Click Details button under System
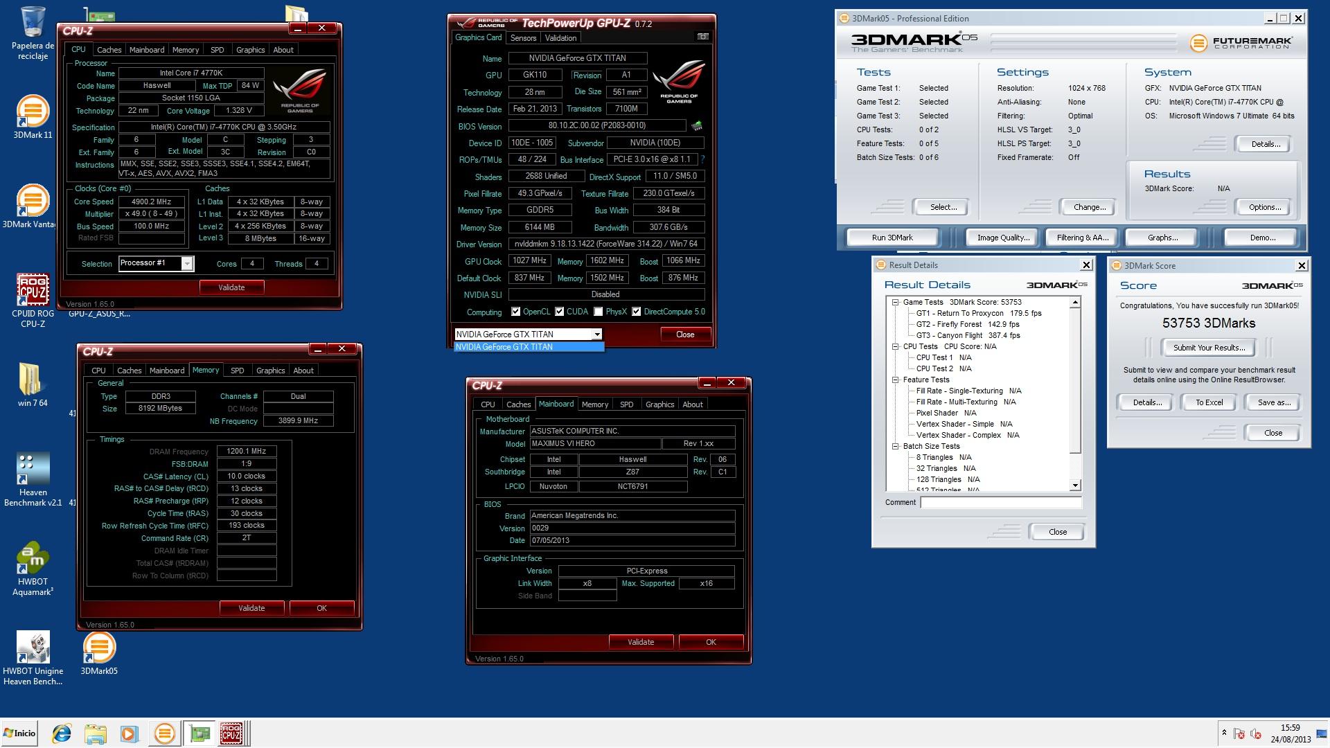The width and height of the screenshot is (1330, 748). (x=1266, y=144)
